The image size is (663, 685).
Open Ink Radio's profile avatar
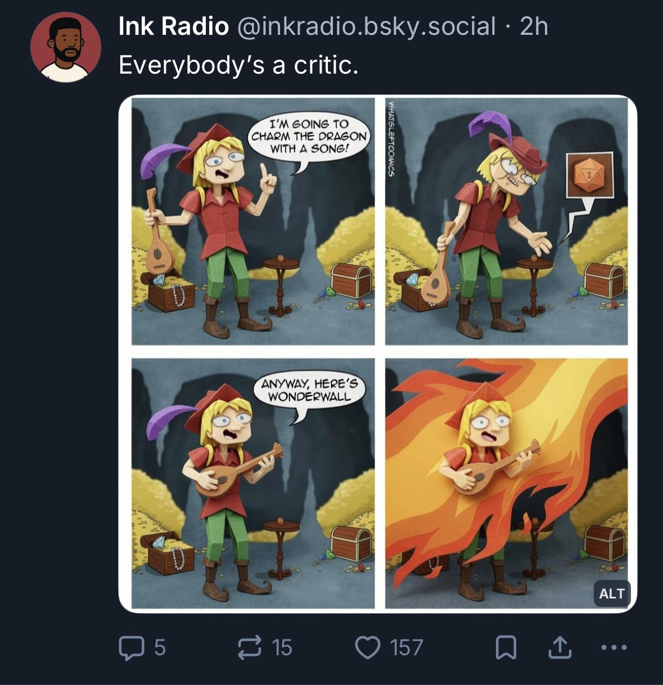coord(65,47)
